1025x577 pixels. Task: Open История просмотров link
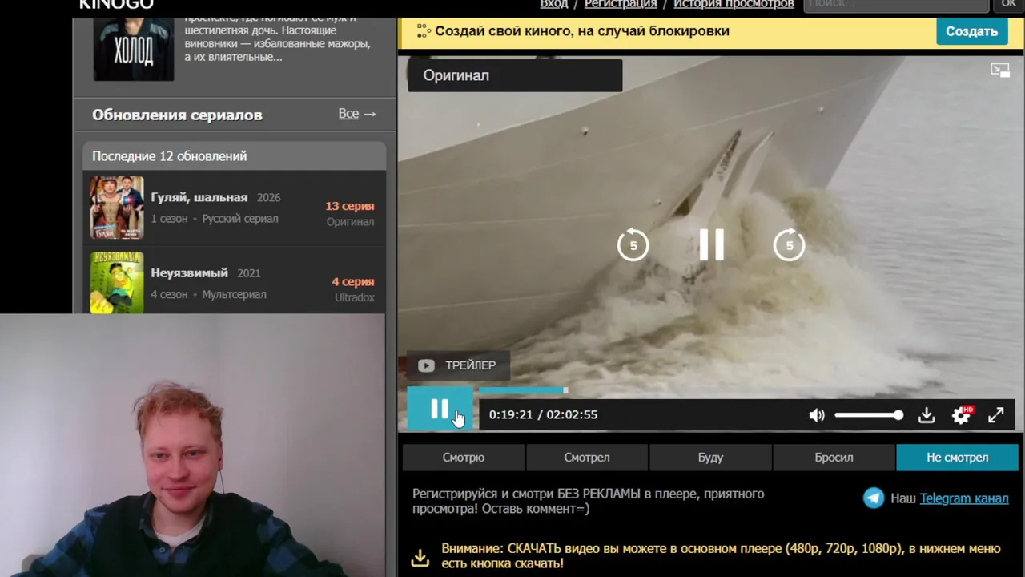tap(734, 4)
